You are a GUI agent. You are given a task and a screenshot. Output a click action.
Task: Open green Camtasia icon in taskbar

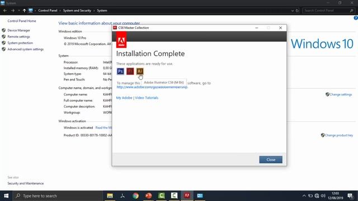click(x=162, y=196)
